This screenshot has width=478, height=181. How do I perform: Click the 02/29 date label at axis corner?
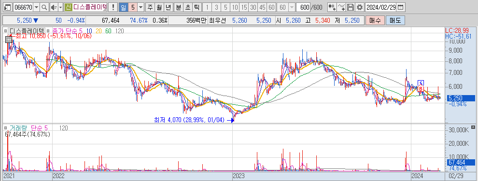456,176
